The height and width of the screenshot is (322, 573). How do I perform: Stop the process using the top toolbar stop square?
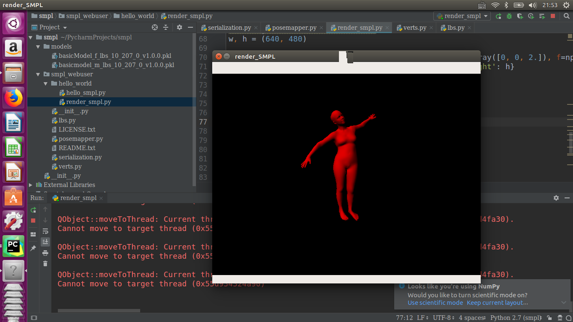[x=553, y=16]
